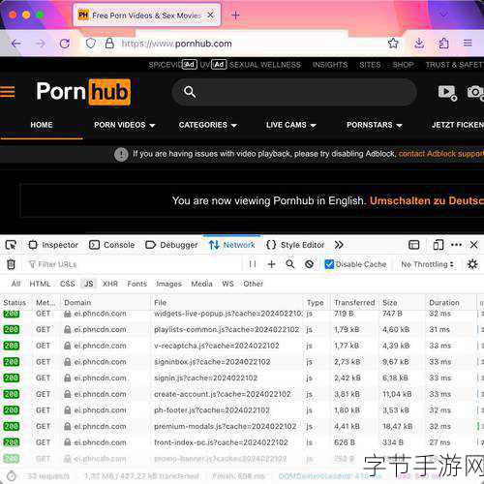The width and height of the screenshot is (484, 484).
Task: Click the site search input field
Action: point(294,92)
